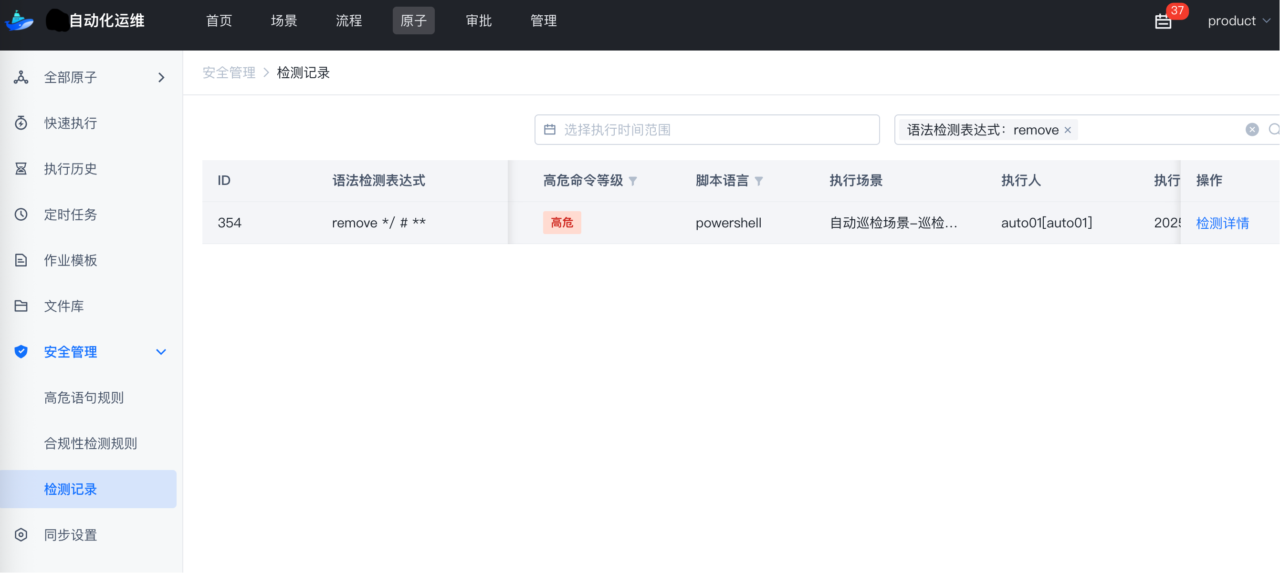Open the 脚本语言 column filter
This screenshot has width=1280, height=573.
(758, 181)
